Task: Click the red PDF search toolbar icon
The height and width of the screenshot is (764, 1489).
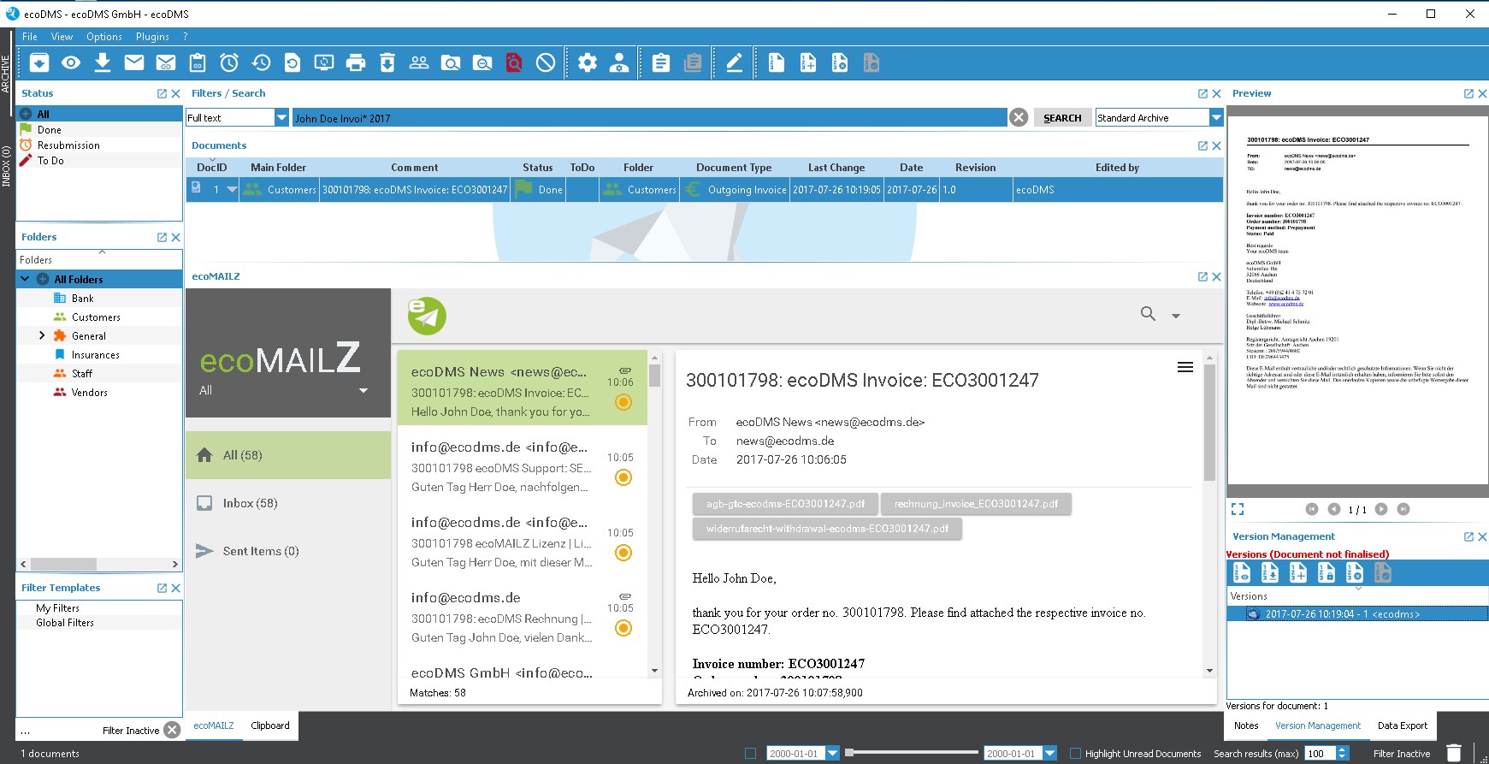Action: pos(514,62)
